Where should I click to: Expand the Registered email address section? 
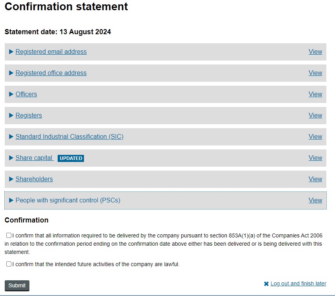click(51, 51)
